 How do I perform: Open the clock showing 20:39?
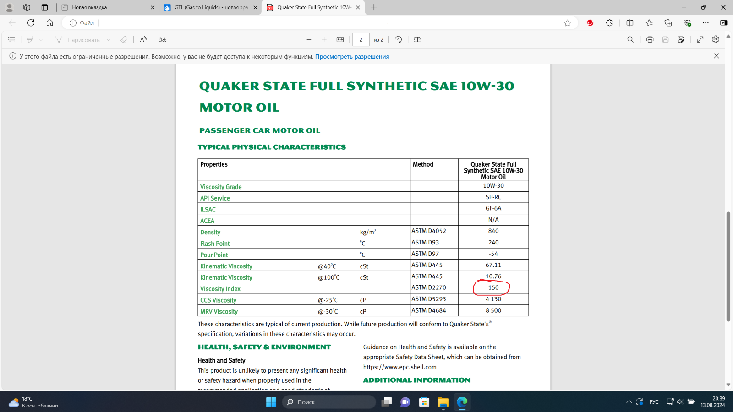pyautogui.click(x=713, y=402)
